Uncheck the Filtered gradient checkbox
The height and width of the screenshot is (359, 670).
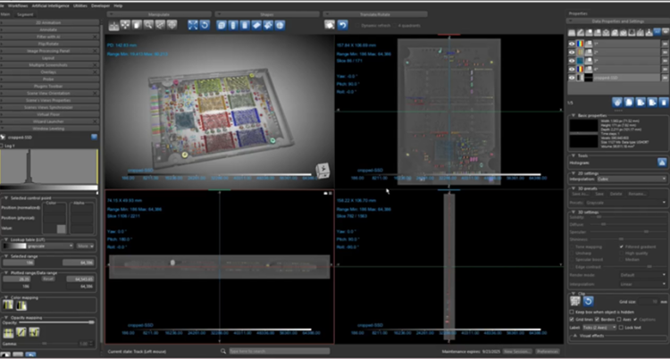pyautogui.click(x=621, y=247)
